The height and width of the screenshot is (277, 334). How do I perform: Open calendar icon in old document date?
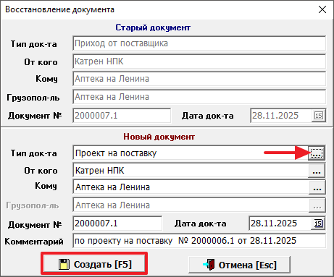(319, 116)
